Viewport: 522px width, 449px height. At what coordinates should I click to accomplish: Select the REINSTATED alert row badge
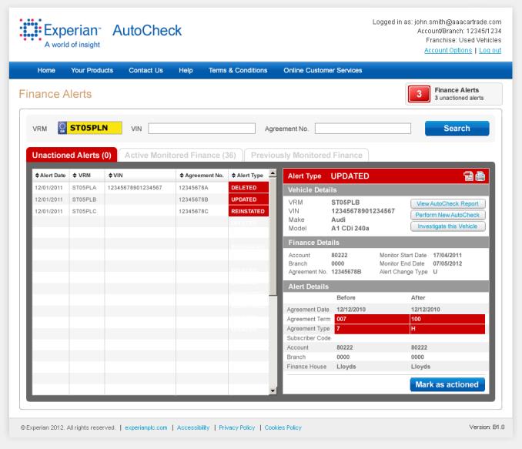[249, 211]
